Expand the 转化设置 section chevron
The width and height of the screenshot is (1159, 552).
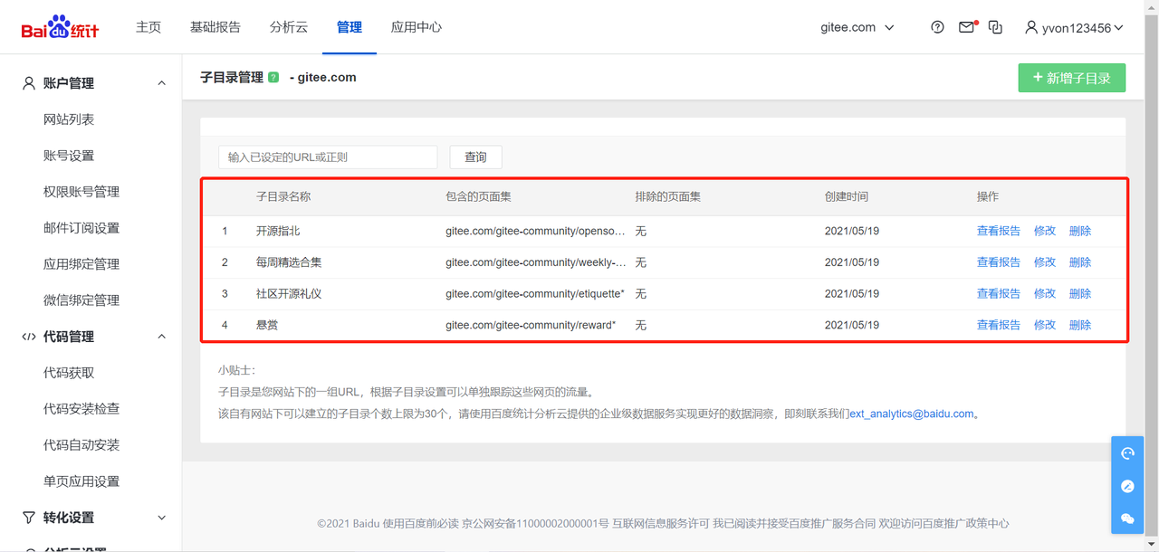pyautogui.click(x=162, y=518)
